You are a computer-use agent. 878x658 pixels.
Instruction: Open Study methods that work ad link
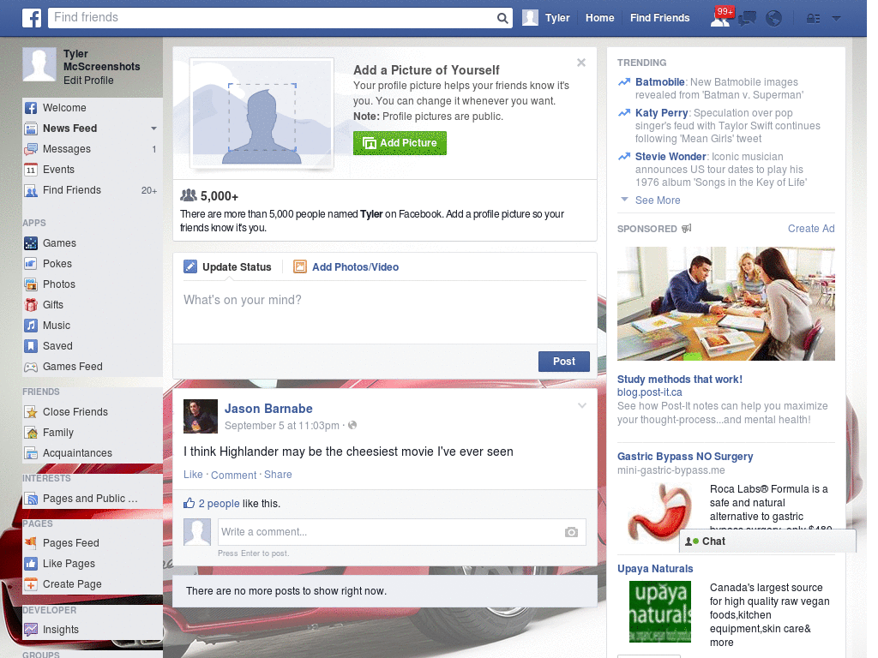[x=679, y=380]
